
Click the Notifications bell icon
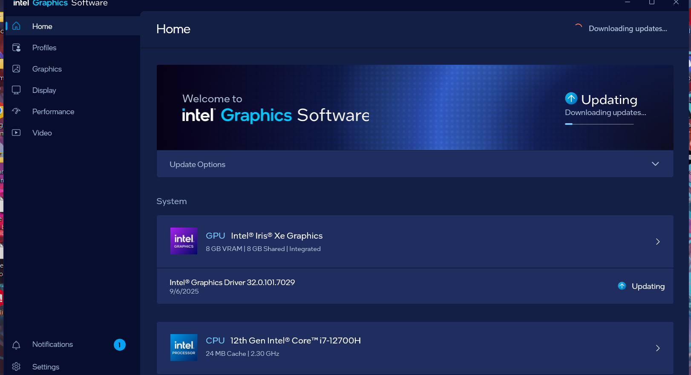16,345
